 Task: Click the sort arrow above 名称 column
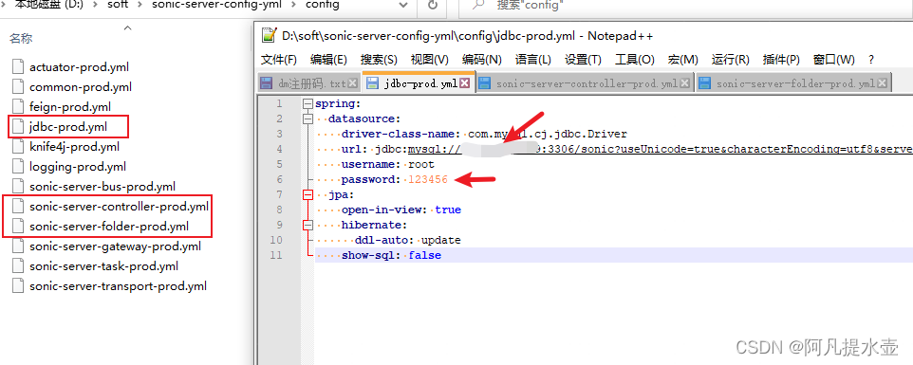[x=128, y=27]
